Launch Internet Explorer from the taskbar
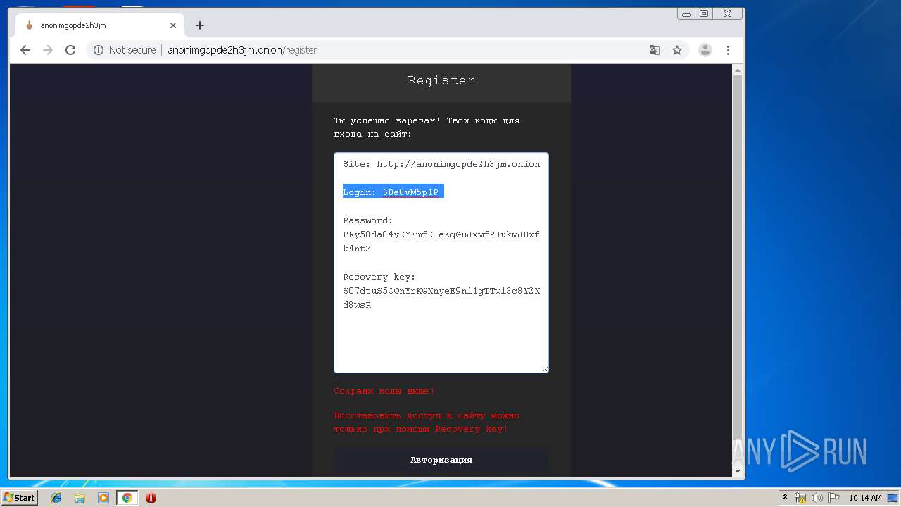 [56, 498]
